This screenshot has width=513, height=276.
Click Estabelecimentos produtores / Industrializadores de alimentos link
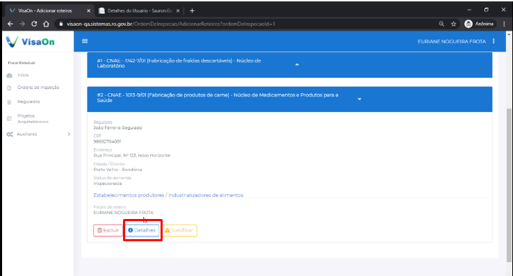click(x=168, y=195)
